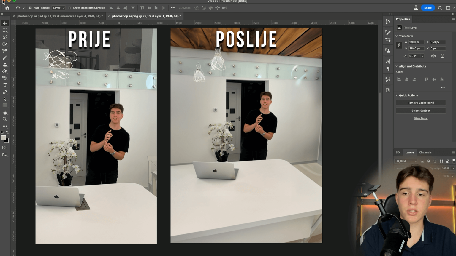Screen dimensions: 456x256
Task: Select the Paint Bucket tool
Action: 5,78
